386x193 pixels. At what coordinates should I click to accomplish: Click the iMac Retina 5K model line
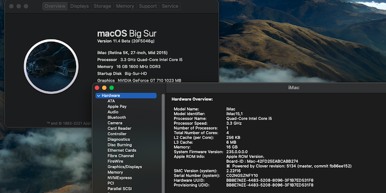(132, 52)
